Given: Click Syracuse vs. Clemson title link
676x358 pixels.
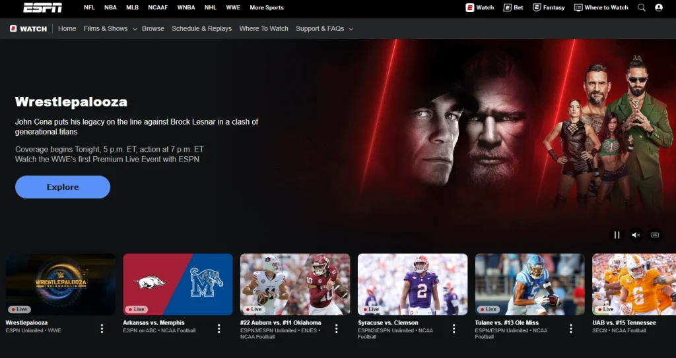Looking at the screenshot, I should coord(388,322).
